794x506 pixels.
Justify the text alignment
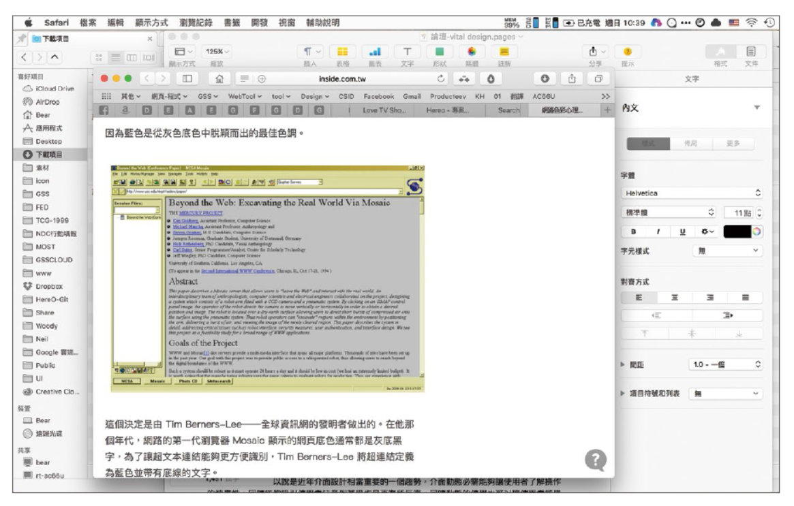(x=746, y=298)
